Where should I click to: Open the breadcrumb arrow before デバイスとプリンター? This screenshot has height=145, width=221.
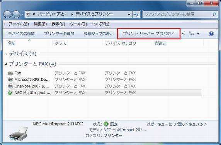click(72, 14)
